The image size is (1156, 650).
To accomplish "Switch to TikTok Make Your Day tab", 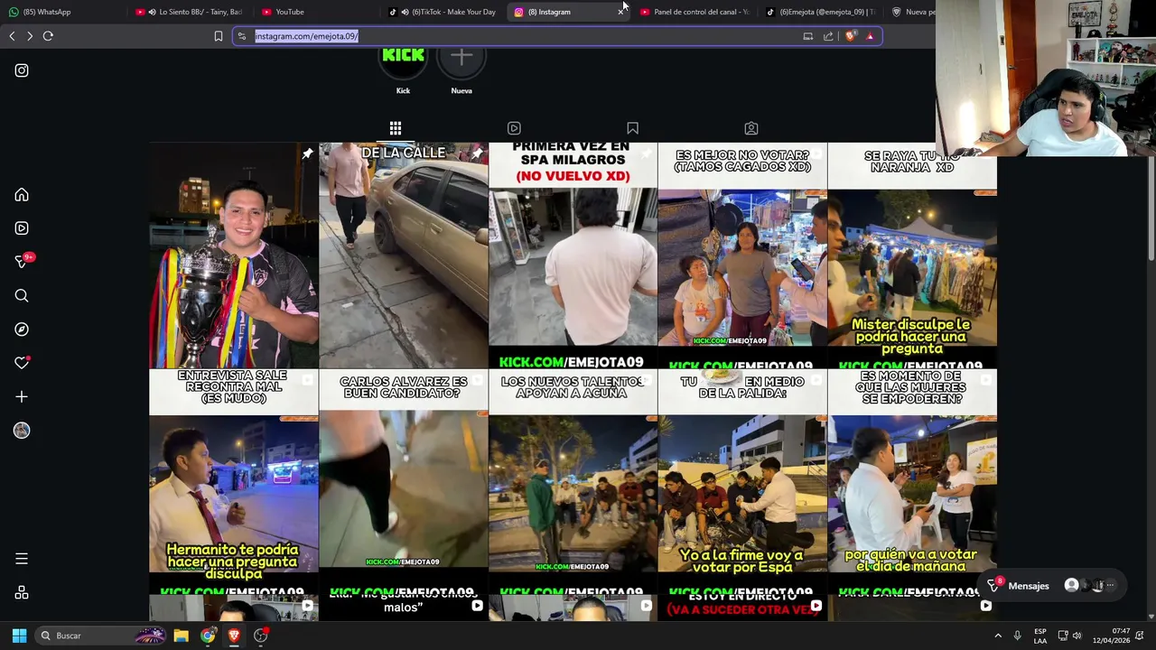I will pyautogui.click(x=444, y=12).
